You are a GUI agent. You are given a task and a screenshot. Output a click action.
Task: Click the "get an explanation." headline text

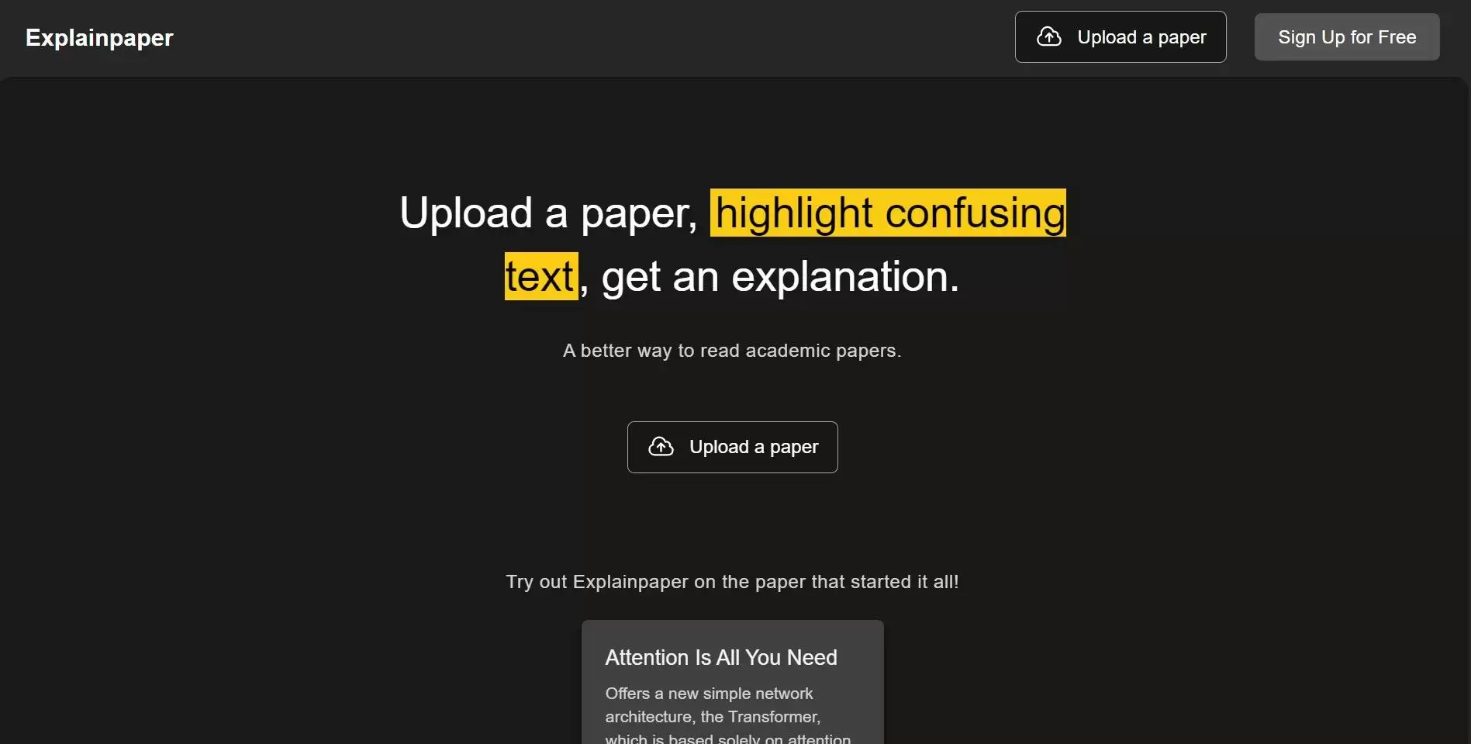(779, 277)
